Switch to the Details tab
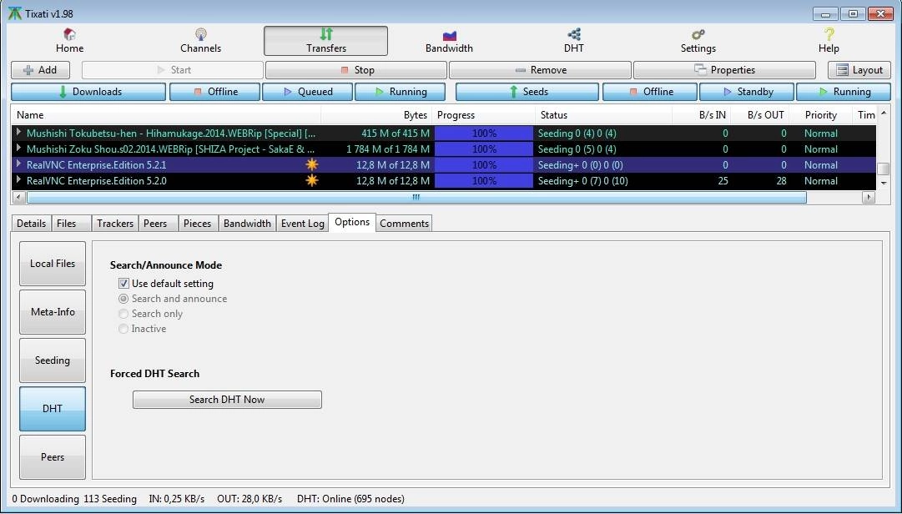902x514 pixels. coord(31,223)
